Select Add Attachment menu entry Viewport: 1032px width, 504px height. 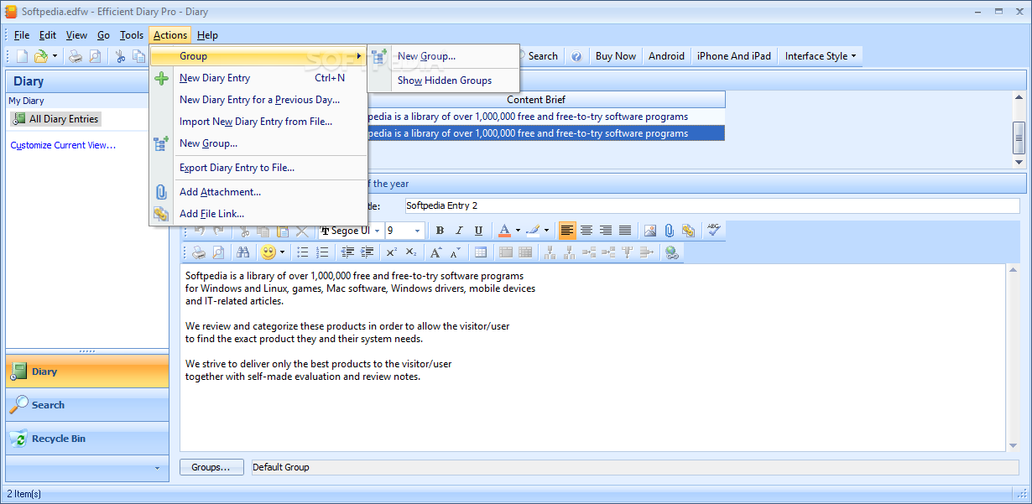coord(258,192)
